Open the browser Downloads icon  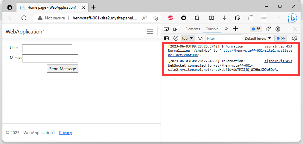[225, 18]
